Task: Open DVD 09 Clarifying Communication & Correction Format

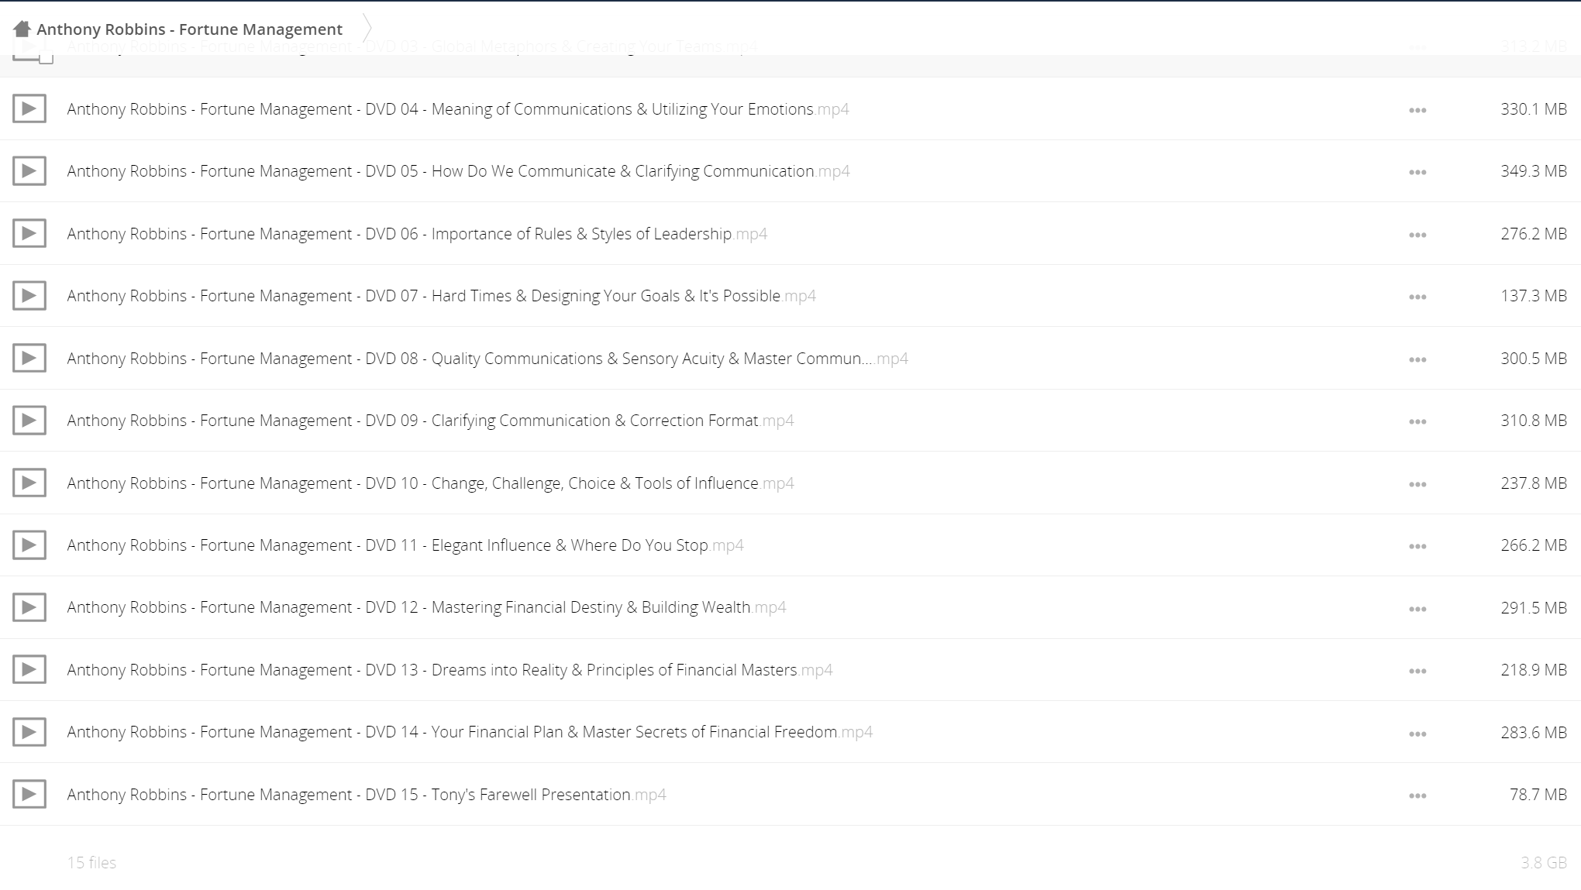Action: (x=430, y=421)
